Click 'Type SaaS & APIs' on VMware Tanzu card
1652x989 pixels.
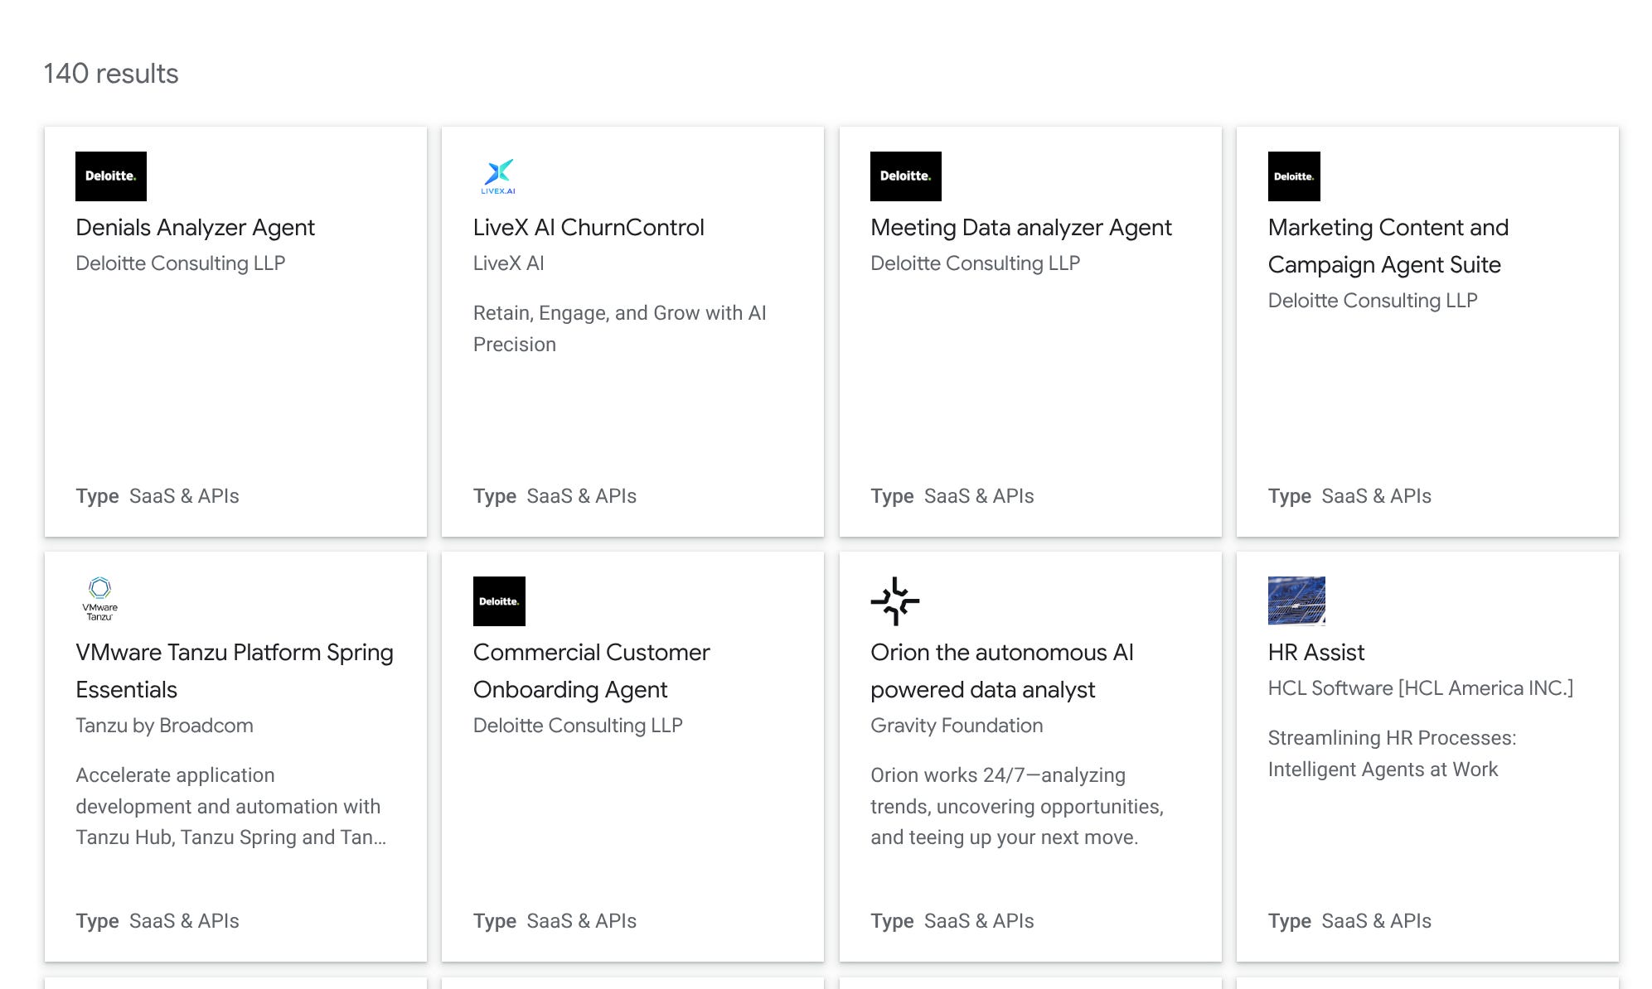coord(157,921)
